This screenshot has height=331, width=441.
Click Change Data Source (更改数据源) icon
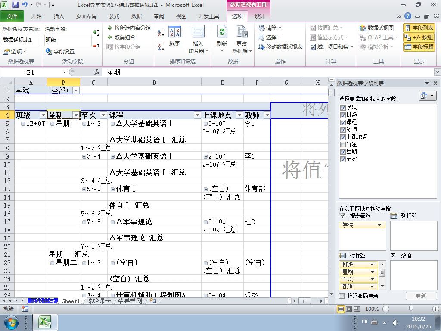click(x=242, y=31)
